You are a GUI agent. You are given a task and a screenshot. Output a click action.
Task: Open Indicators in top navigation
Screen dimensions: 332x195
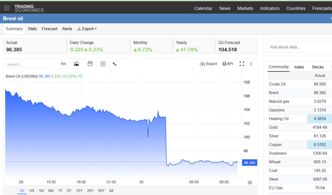pos(270,8)
